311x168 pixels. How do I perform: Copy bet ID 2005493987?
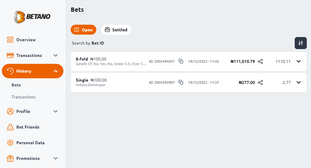point(181,82)
